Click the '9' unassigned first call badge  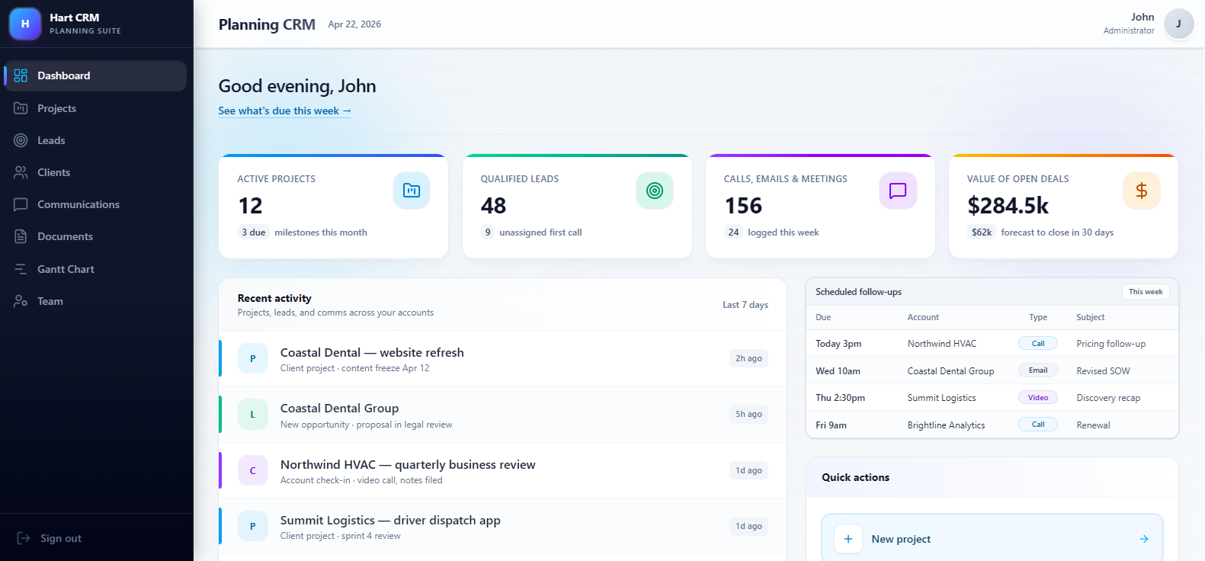coord(488,232)
